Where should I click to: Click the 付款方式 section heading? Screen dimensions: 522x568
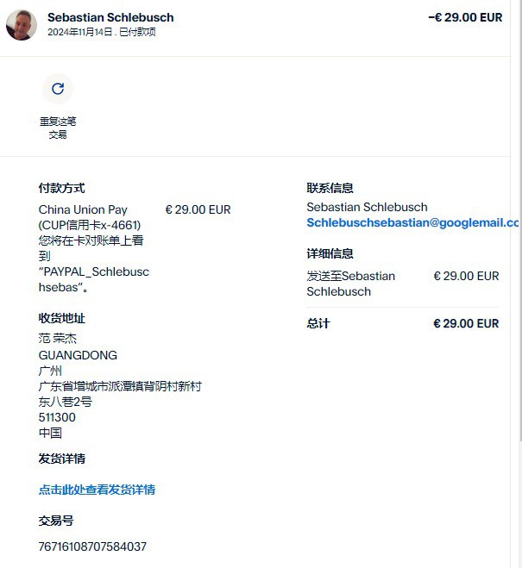pos(61,188)
